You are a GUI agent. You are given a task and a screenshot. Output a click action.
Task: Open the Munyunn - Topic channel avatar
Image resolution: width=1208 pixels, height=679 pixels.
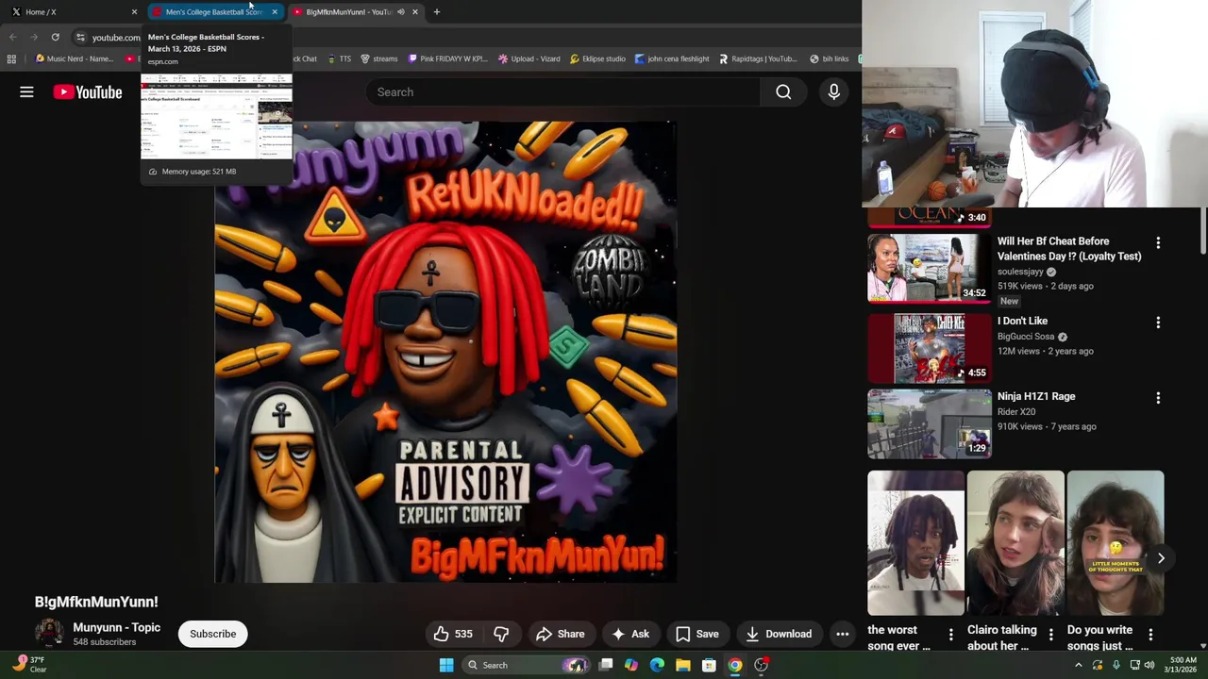pyautogui.click(x=49, y=634)
